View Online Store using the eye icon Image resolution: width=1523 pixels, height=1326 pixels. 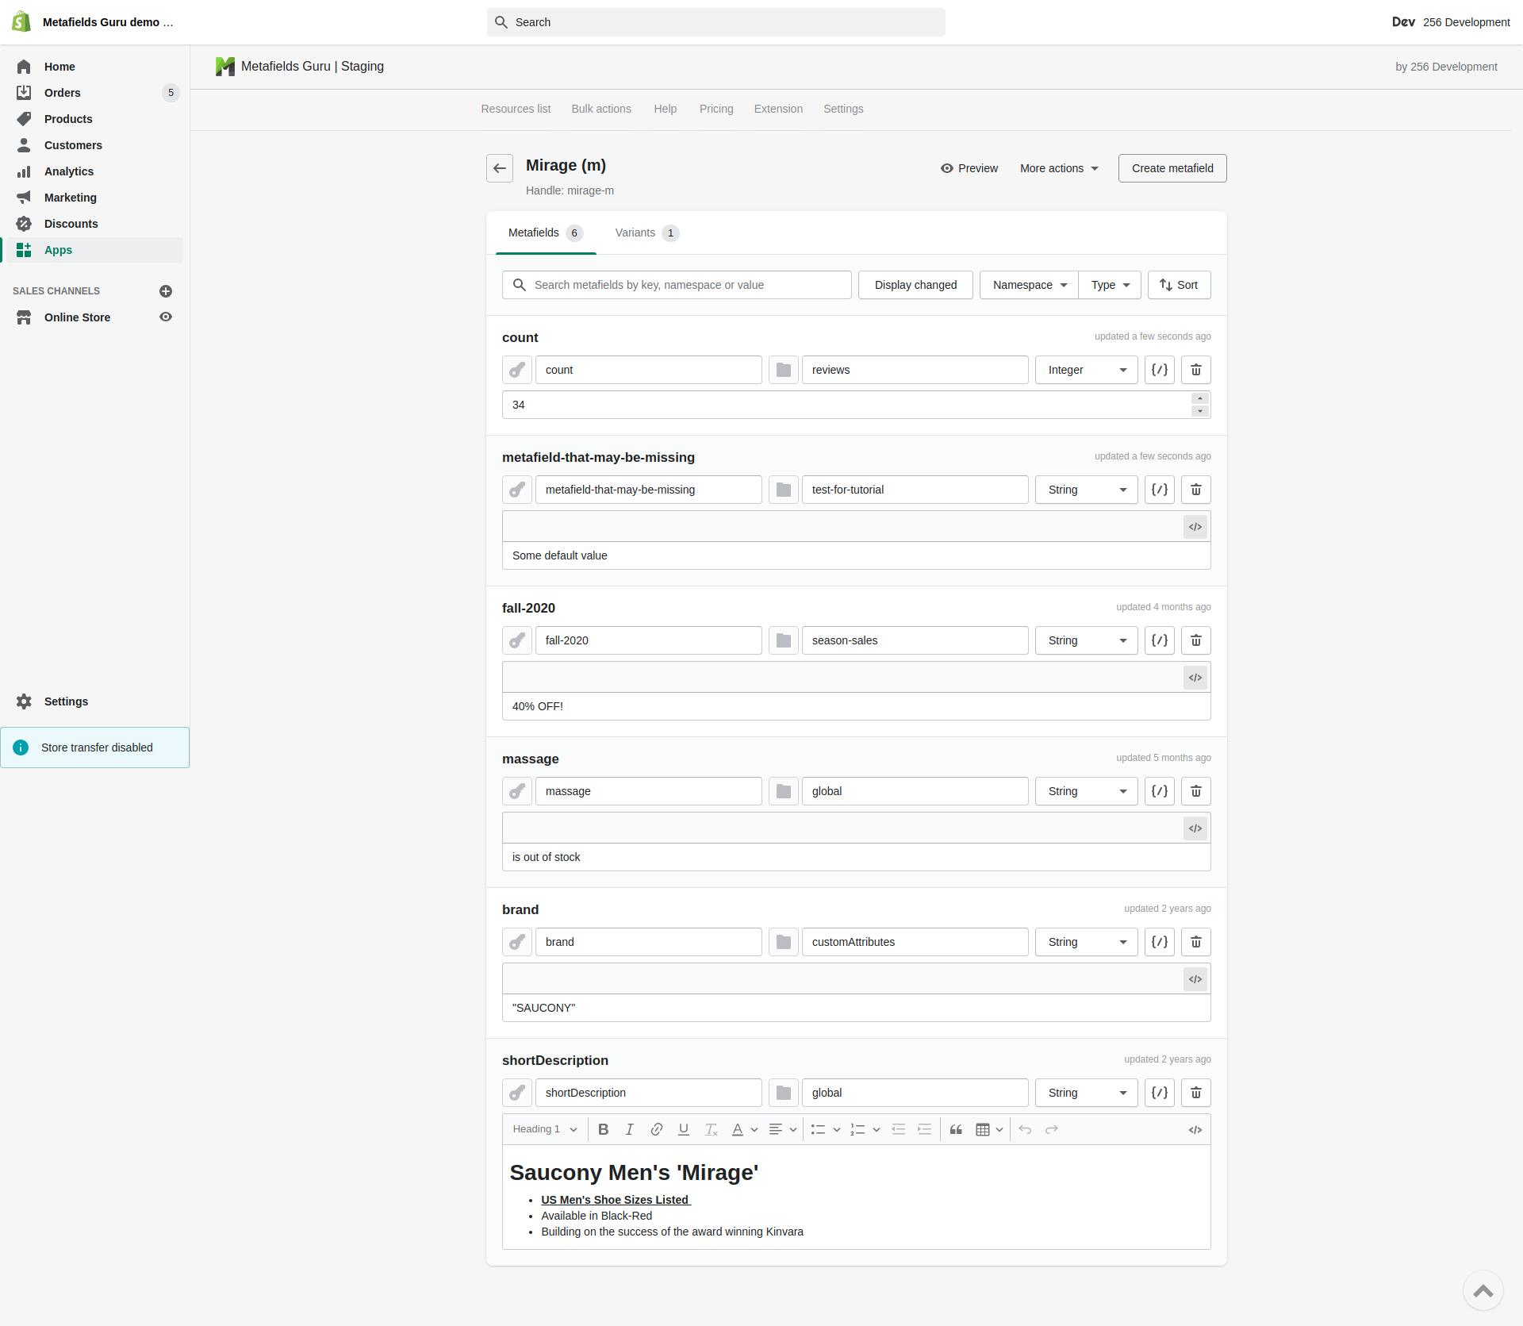(x=166, y=317)
